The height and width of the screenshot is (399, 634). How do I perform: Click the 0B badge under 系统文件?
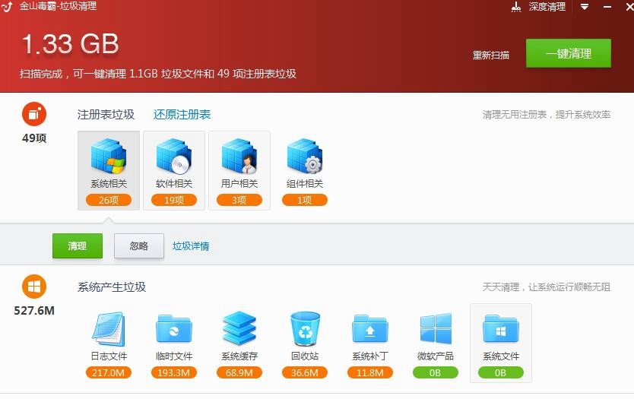[x=500, y=372]
